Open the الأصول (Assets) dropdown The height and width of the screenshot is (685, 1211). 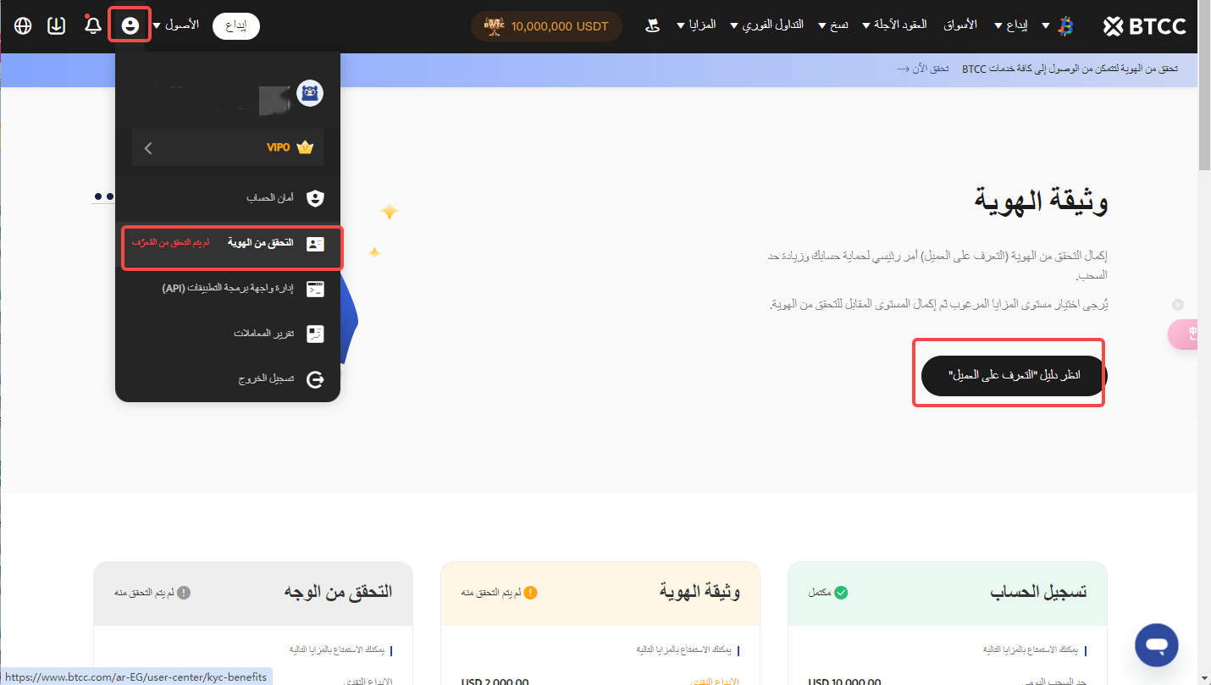point(175,25)
